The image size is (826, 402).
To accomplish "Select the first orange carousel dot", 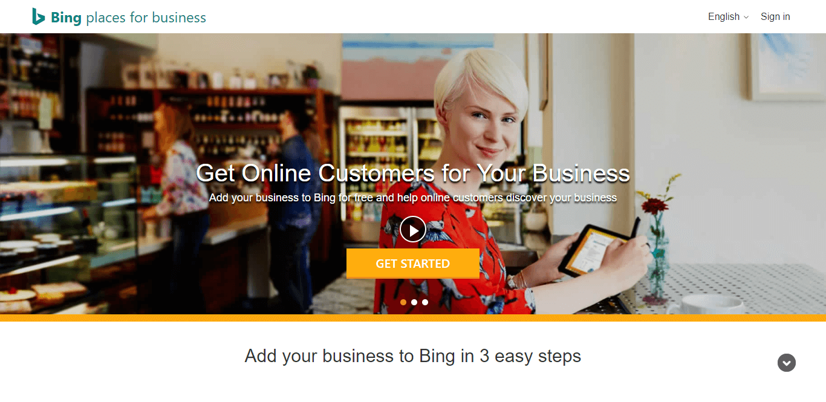I will (x=403, y=302).
